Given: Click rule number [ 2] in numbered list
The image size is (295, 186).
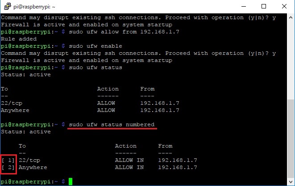Looking at the screenshot, I should point(8,167).
